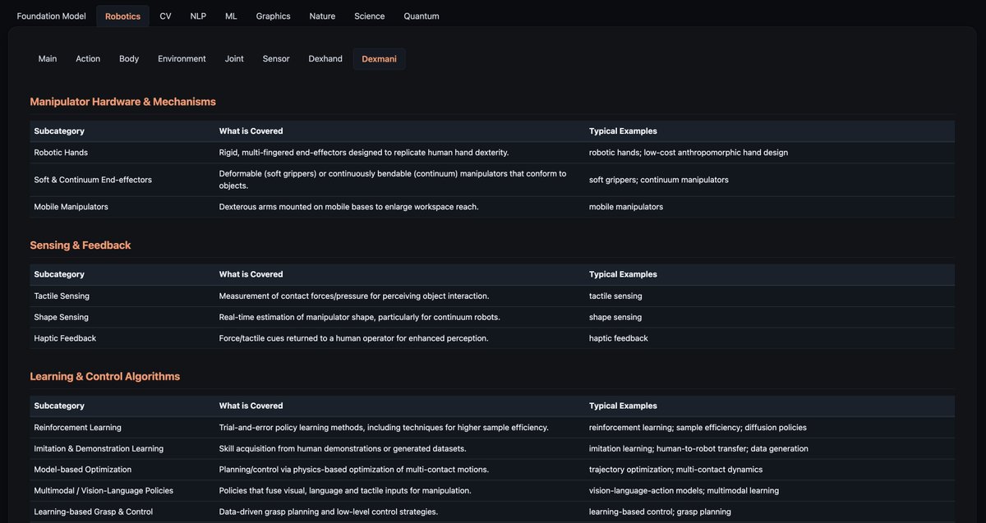The width and height of the screenshot is (986, 523).
Task: Switch to the Science tab
Action: click(x=370, y=16)
